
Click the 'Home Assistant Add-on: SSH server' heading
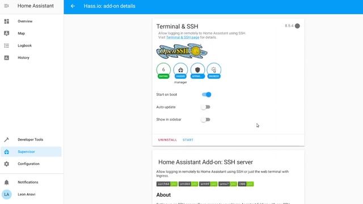coord(205,162)
